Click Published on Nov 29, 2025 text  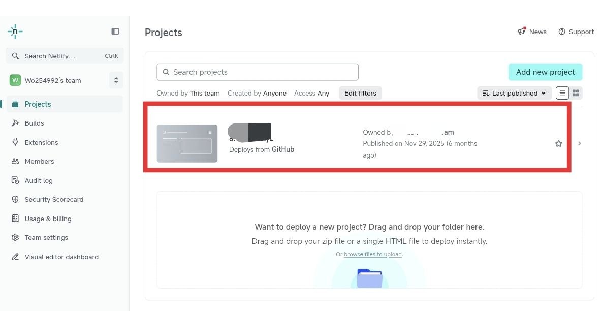[420, 149]
